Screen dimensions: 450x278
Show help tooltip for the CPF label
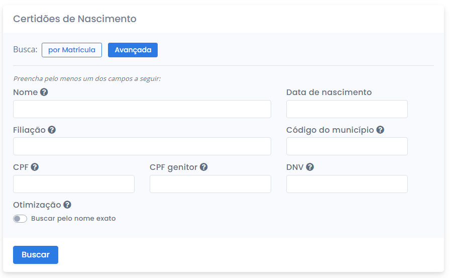pos(35,167)
